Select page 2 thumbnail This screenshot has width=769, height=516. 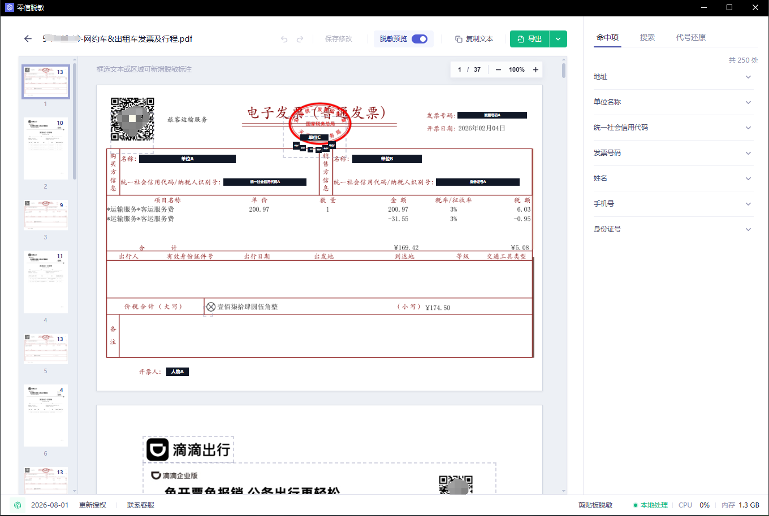coord(46,148)
